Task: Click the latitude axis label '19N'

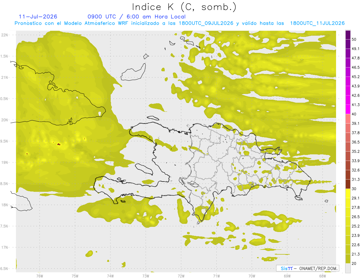Action: 5,163
